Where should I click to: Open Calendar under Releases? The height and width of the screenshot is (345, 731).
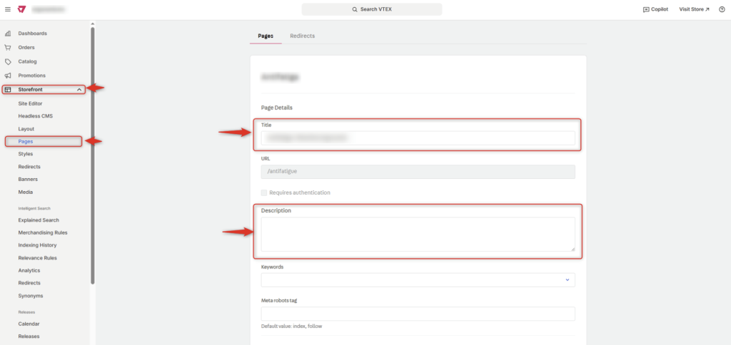29,324
